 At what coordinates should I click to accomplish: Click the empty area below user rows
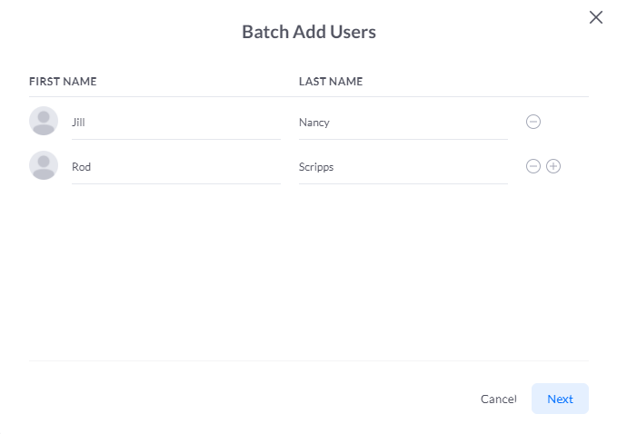coord(309,271)
